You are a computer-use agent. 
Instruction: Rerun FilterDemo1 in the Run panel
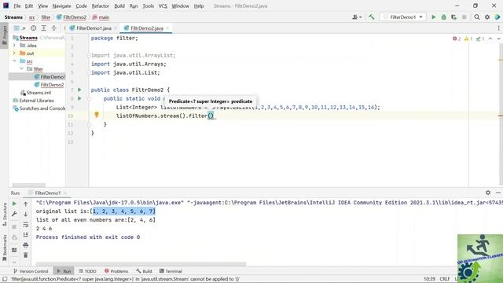pyautogui.click(x=14, y=204)
